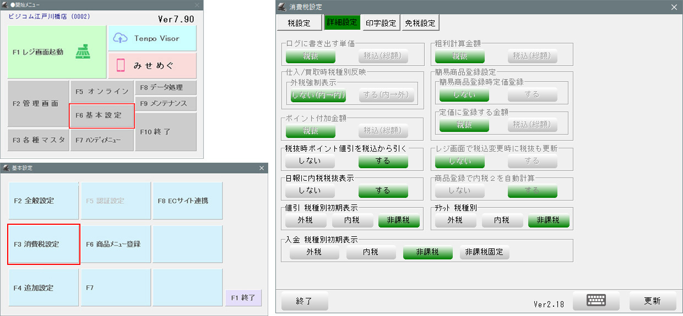
Task: Click the keyboard icon button
Action: pos(596,301)
